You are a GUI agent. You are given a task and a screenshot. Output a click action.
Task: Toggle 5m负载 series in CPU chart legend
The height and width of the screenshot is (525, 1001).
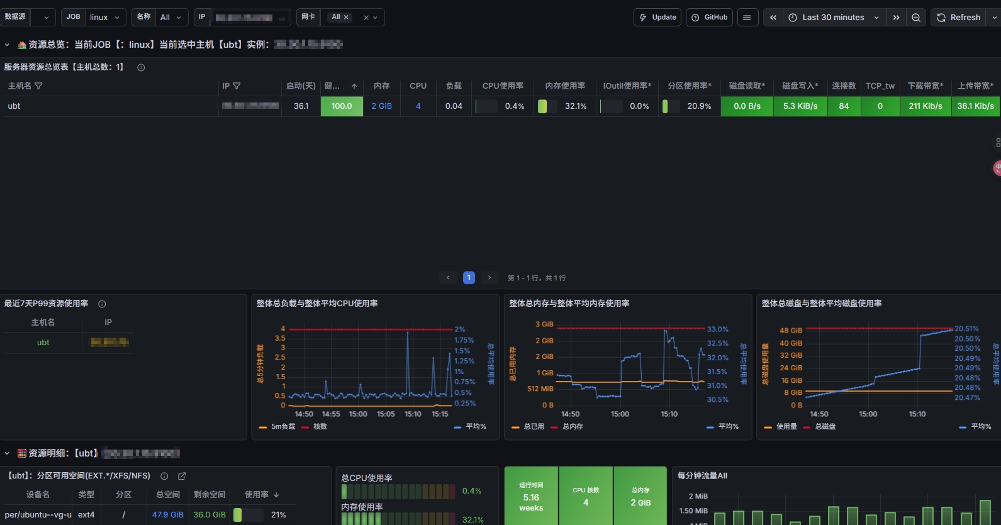[x=277, y=426]
